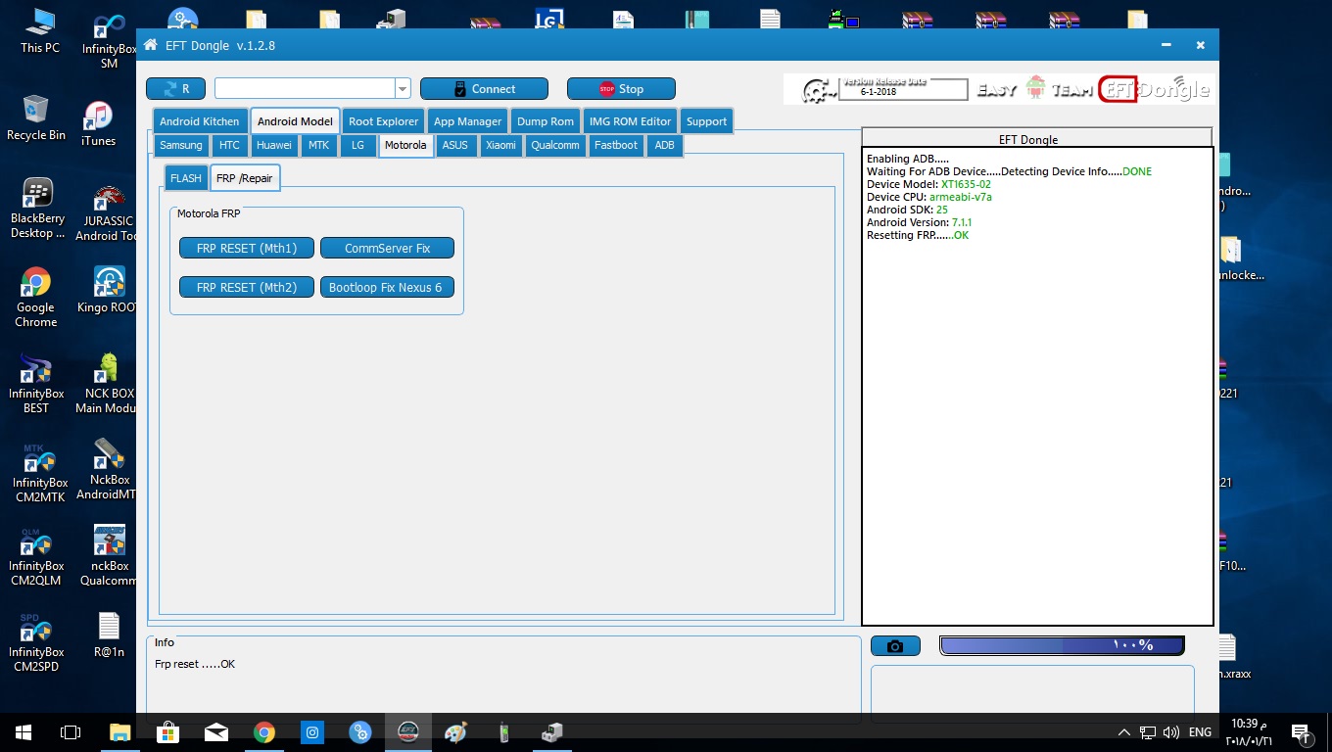Switch to the FLASH sub-tab

pyautogui.click(x=186, y=178)
